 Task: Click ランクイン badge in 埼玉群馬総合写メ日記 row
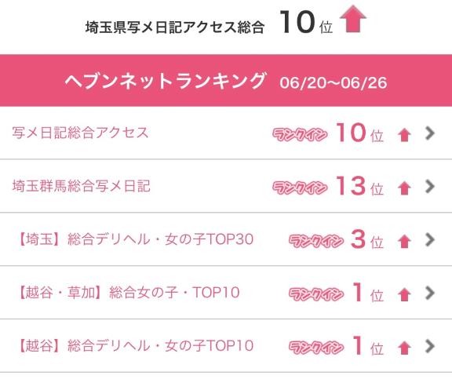pyautogui.click(x=300, y=188)
